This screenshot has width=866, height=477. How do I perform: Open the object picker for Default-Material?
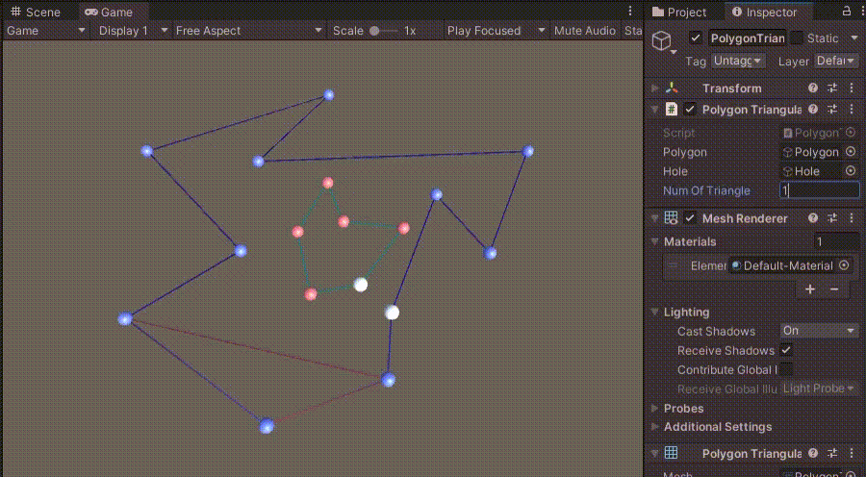tap(844, 265)
